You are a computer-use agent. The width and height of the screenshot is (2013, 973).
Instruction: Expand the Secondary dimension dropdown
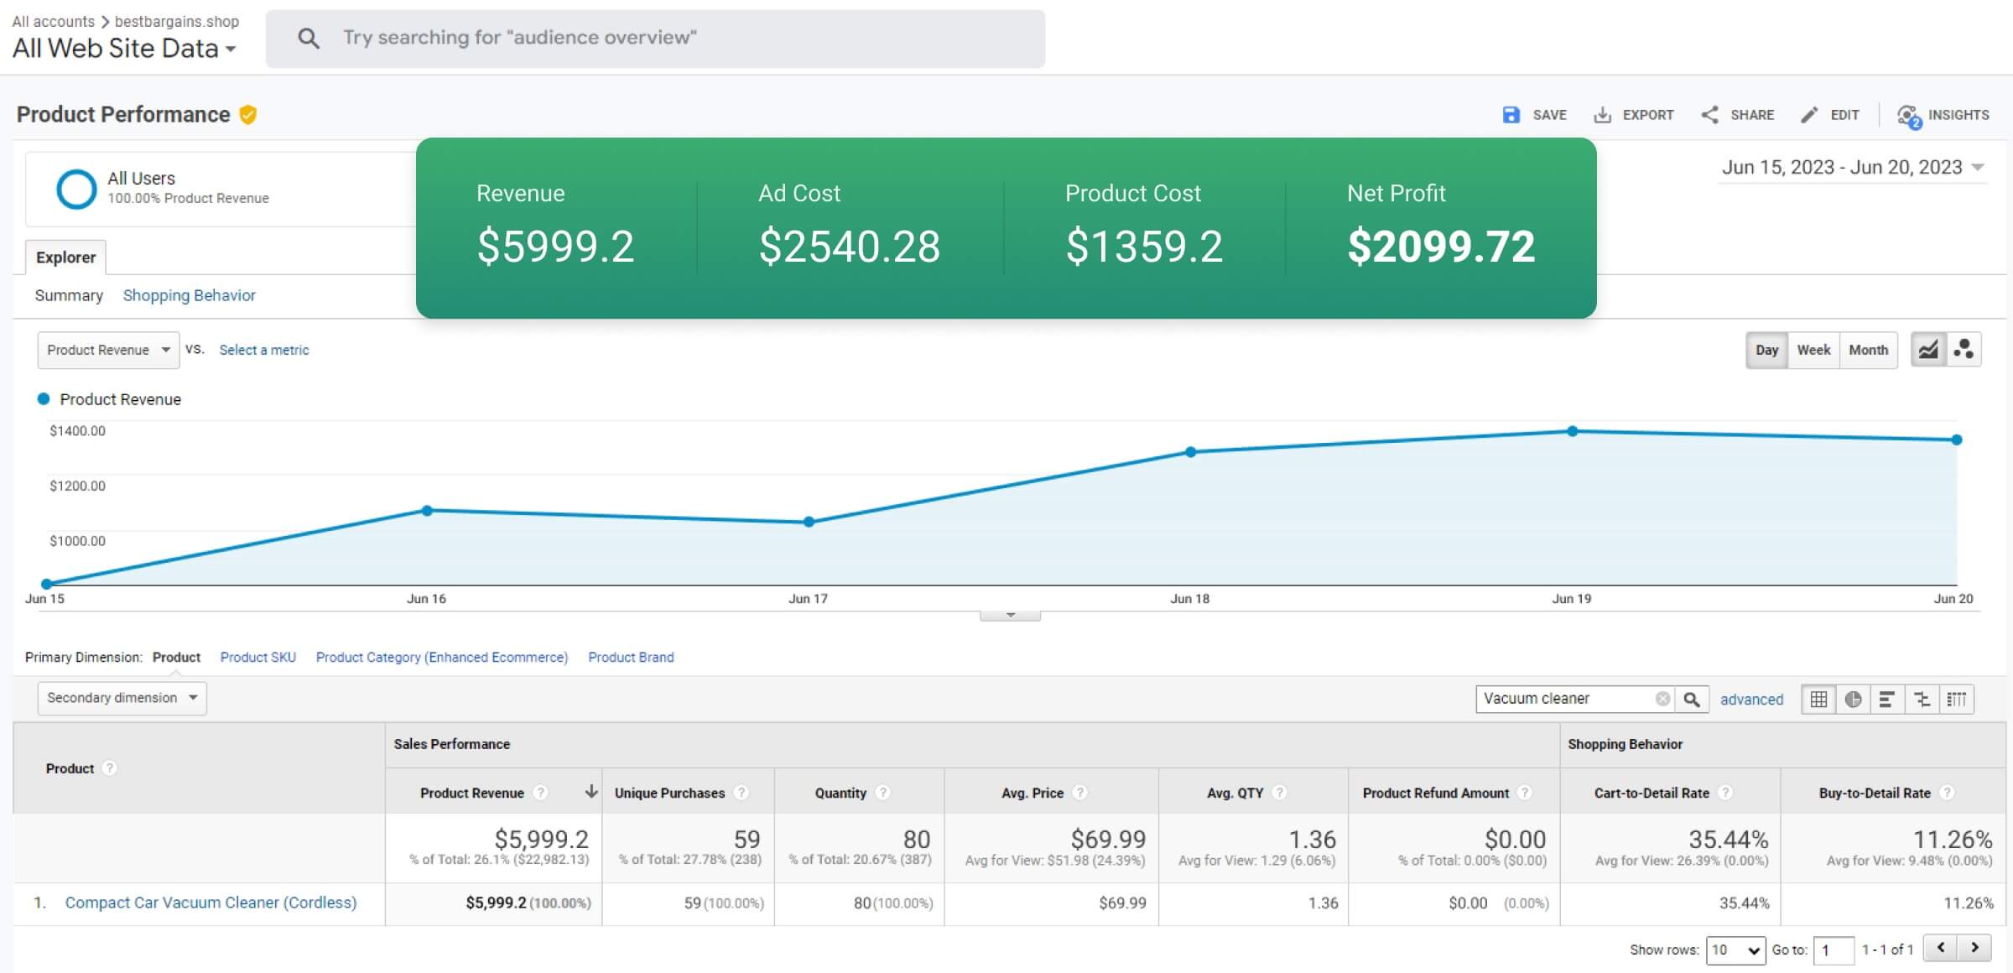tap(122, 698)
